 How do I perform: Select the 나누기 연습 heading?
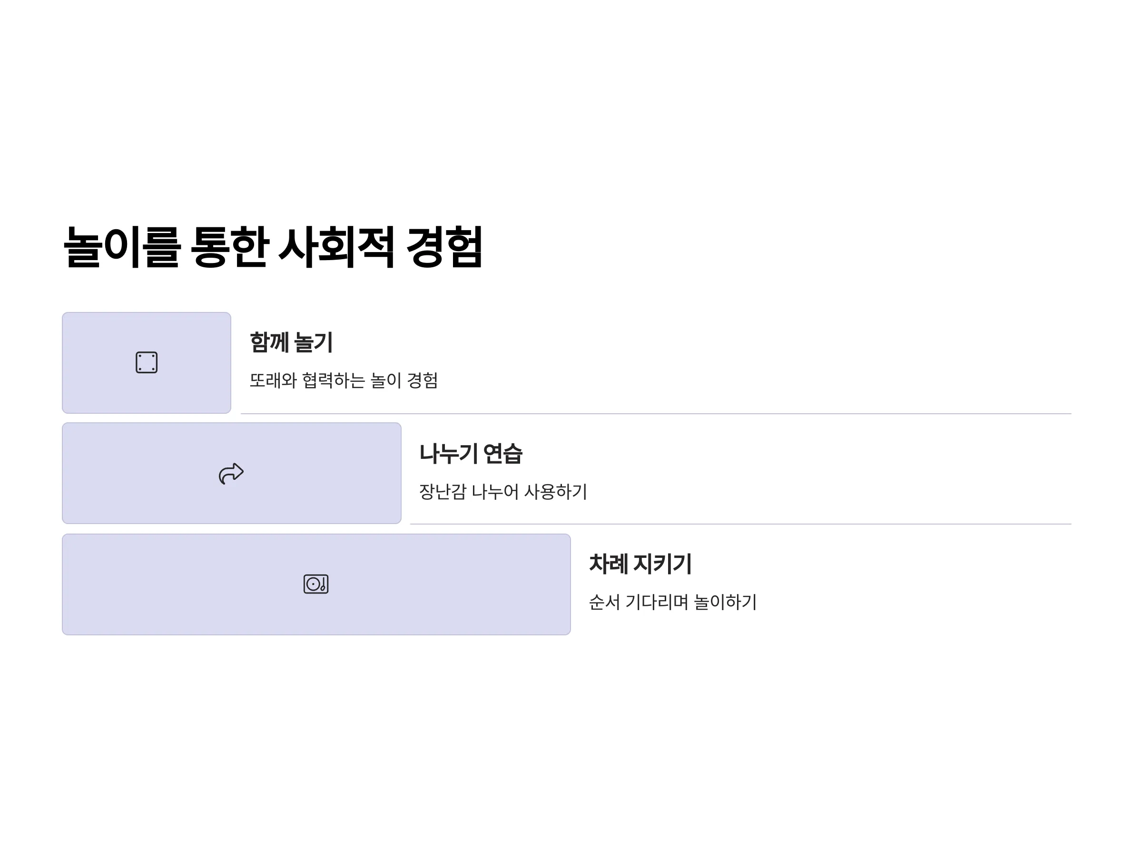(x=471, y=453)
